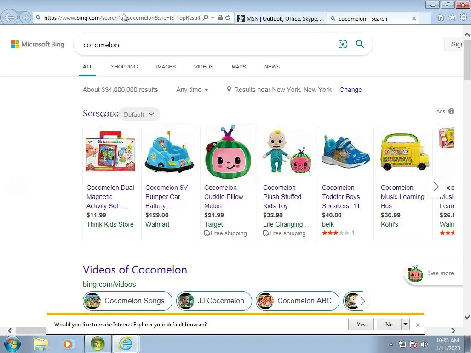Open Internet Explorer taskbar icon
471x353 pixels.
click(x=125, y=344)
